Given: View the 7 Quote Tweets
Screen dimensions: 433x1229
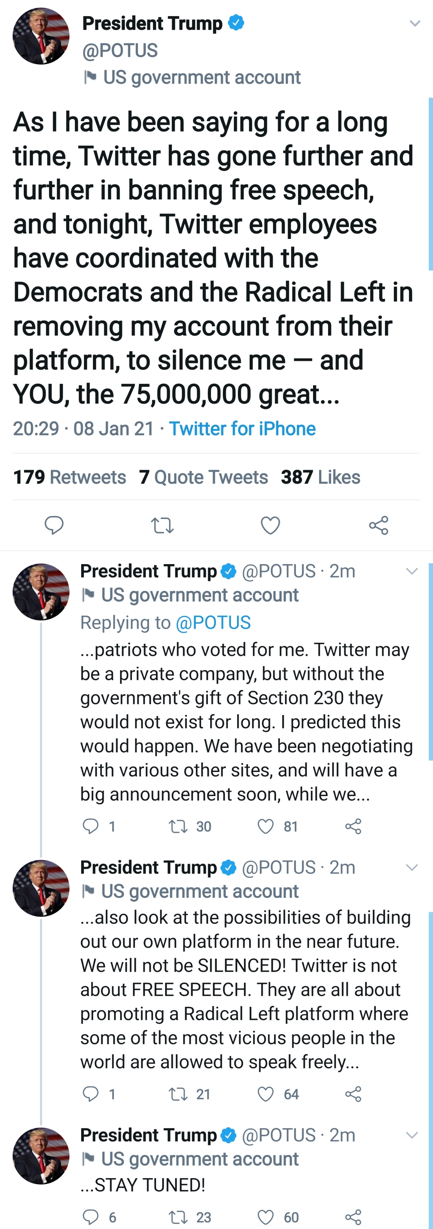Looking at the screenshot, I should pyautogui.click(x=203, y=477).
